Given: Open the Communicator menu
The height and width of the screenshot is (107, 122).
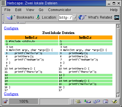Looking at the screenshot, I should (60, 10).
